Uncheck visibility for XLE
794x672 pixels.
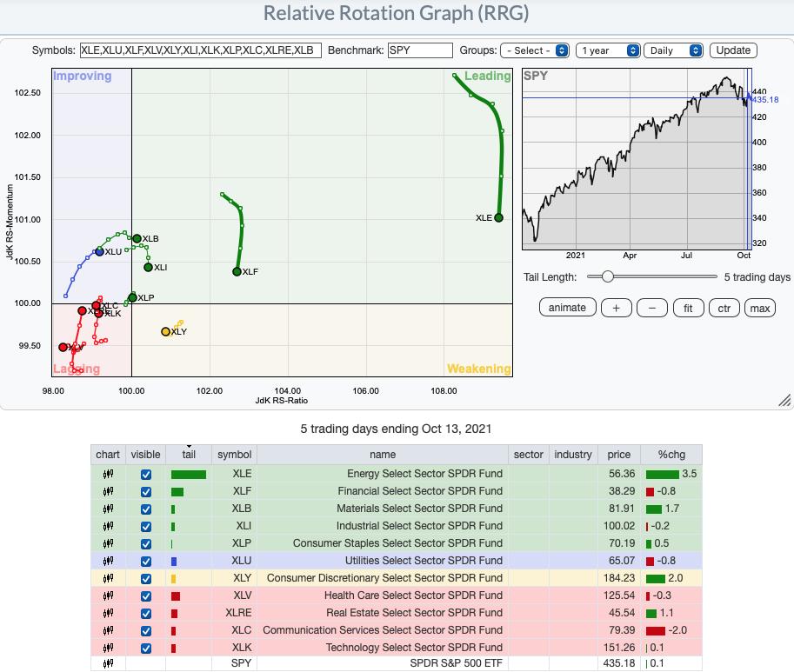click(146, 475)
